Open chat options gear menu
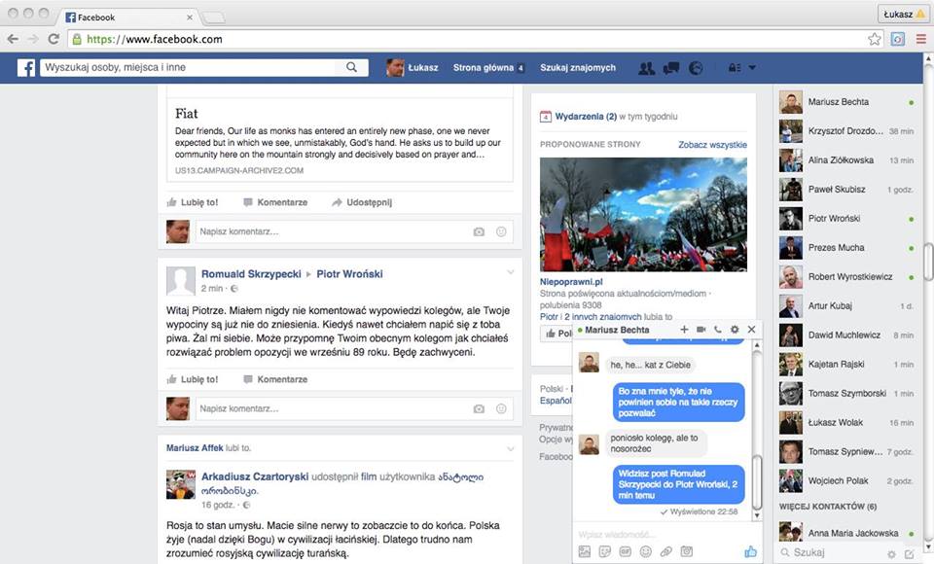934x564 pixels. (x=735, y=330)
